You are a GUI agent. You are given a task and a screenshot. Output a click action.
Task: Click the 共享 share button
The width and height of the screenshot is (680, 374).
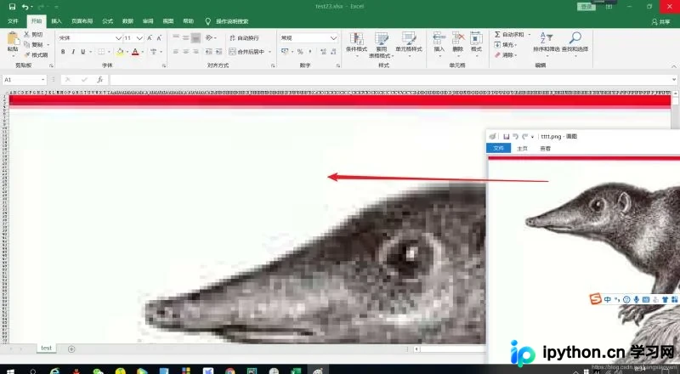coord(661,22)
